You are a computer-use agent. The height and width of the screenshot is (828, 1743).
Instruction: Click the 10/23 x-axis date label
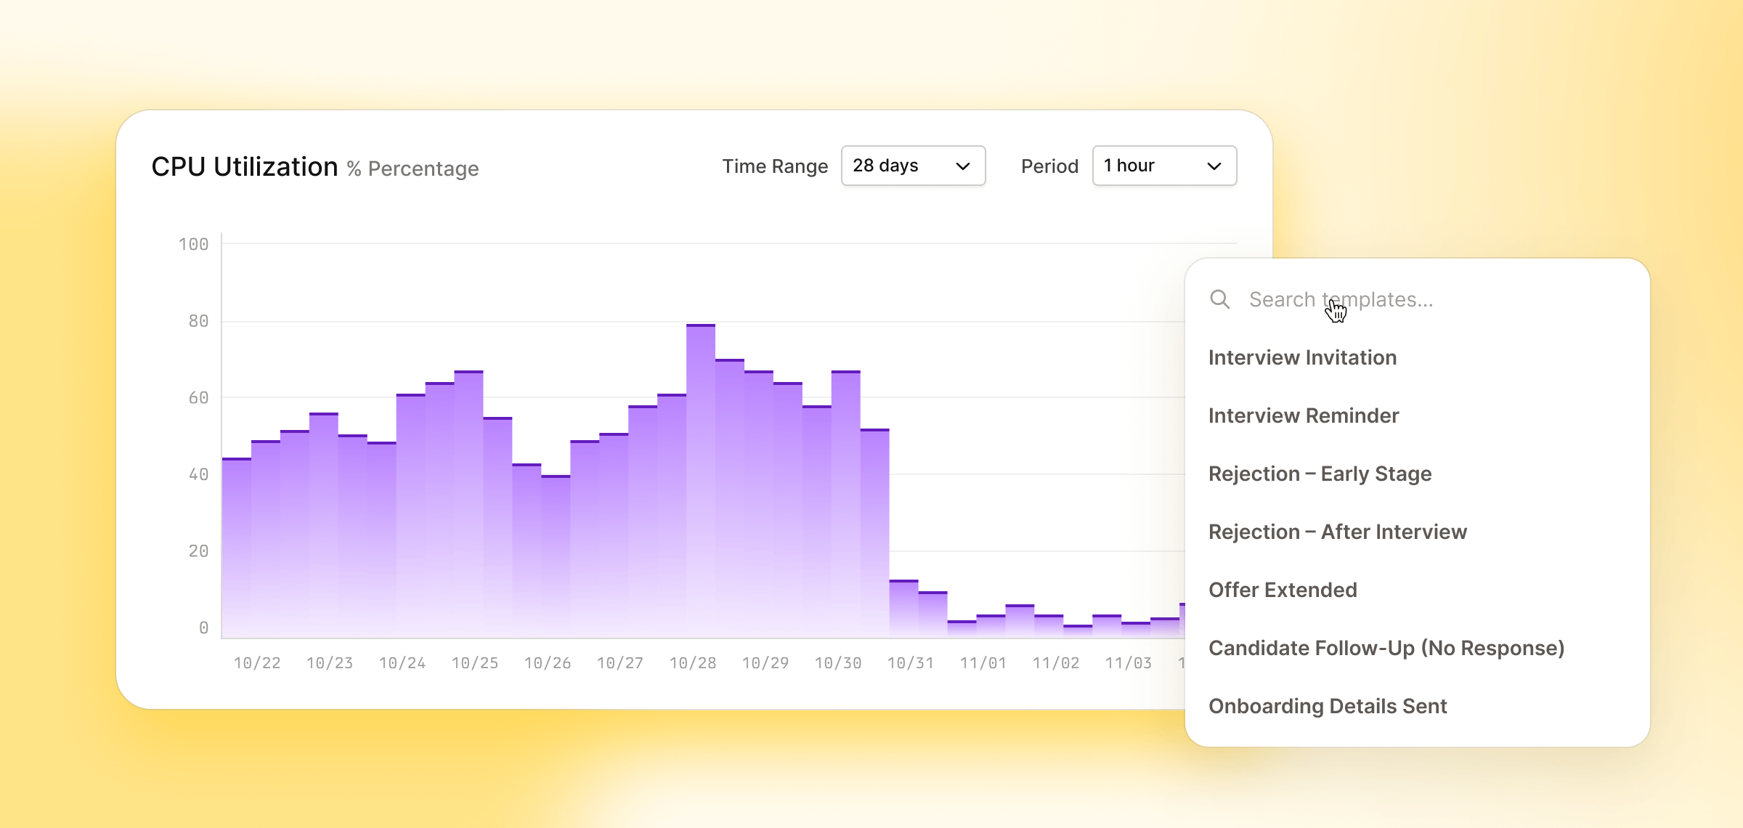[330, 663]
